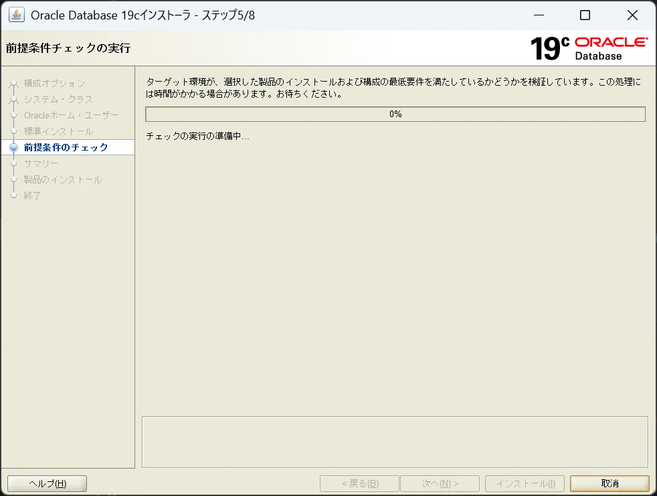The width and height of the screenshot is (657, 496).
Task: Select the 標準インストール step
Action: (x=58, y=131)
